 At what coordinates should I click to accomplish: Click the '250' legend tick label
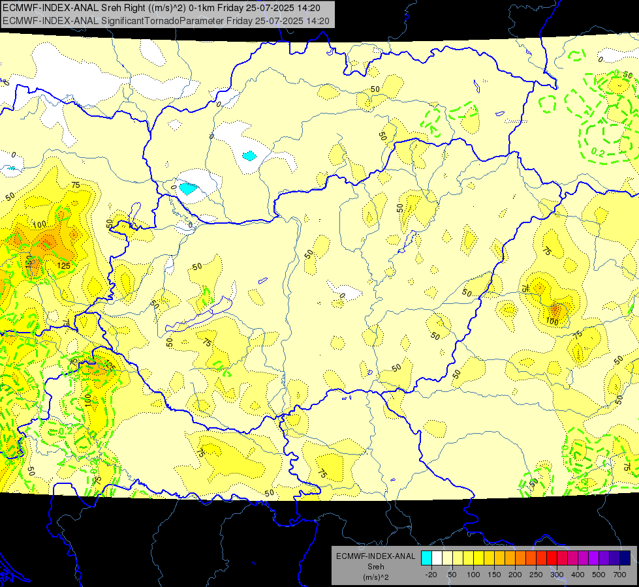(x=536, y=575)
